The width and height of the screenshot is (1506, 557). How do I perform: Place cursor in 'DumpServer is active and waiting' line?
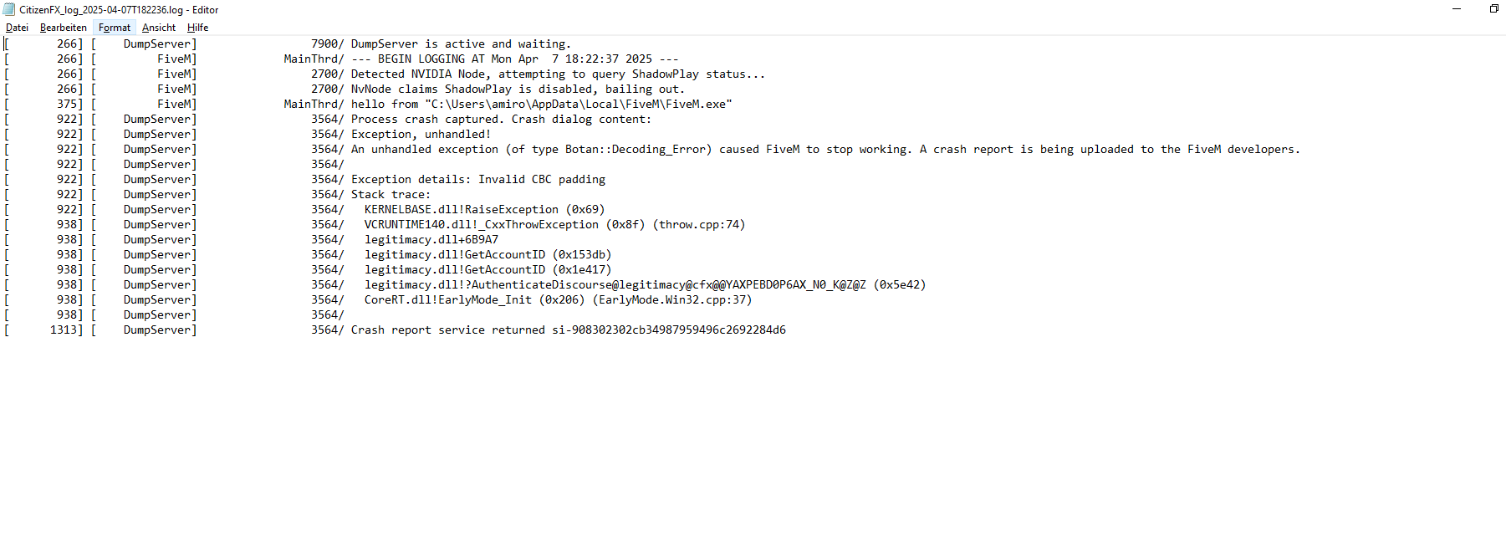(461, 44)
